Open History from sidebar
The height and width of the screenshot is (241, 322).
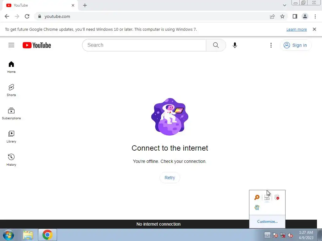pyautogui.click(x=11, y=160)
